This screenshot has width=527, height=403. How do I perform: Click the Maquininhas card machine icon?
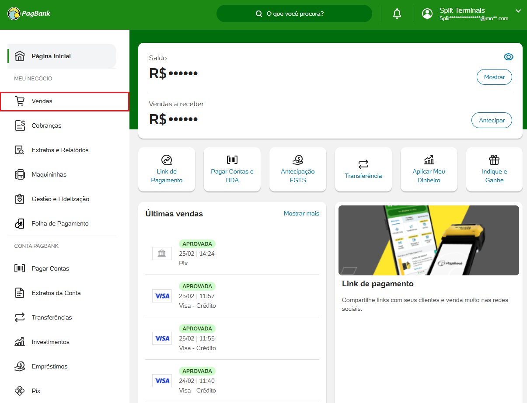[x=20, y=174]
